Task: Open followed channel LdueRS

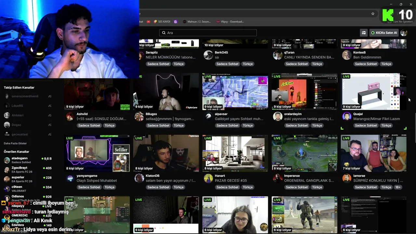Action: click(x=28, y=106)
